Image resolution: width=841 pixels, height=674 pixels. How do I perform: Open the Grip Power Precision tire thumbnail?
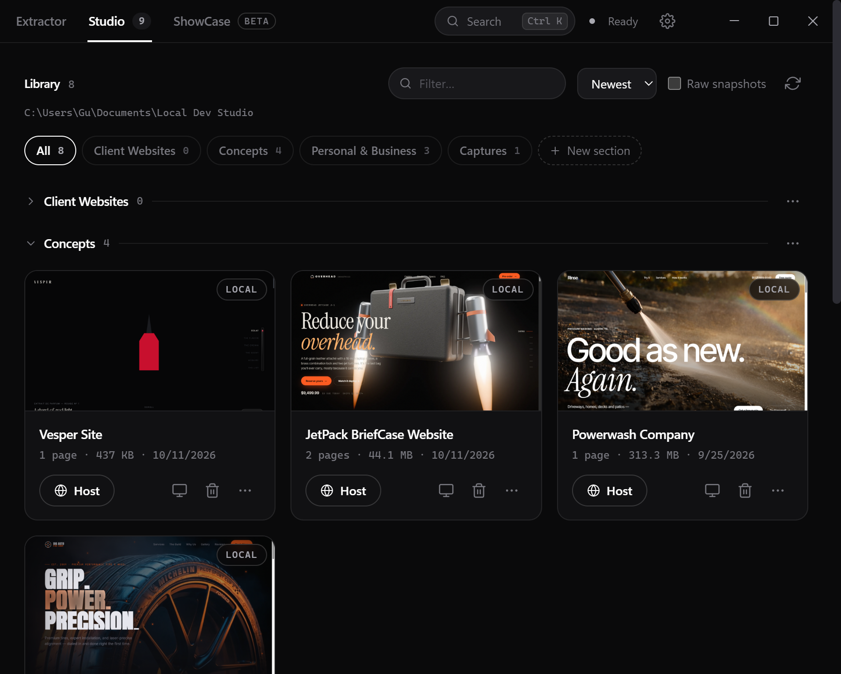150,605
